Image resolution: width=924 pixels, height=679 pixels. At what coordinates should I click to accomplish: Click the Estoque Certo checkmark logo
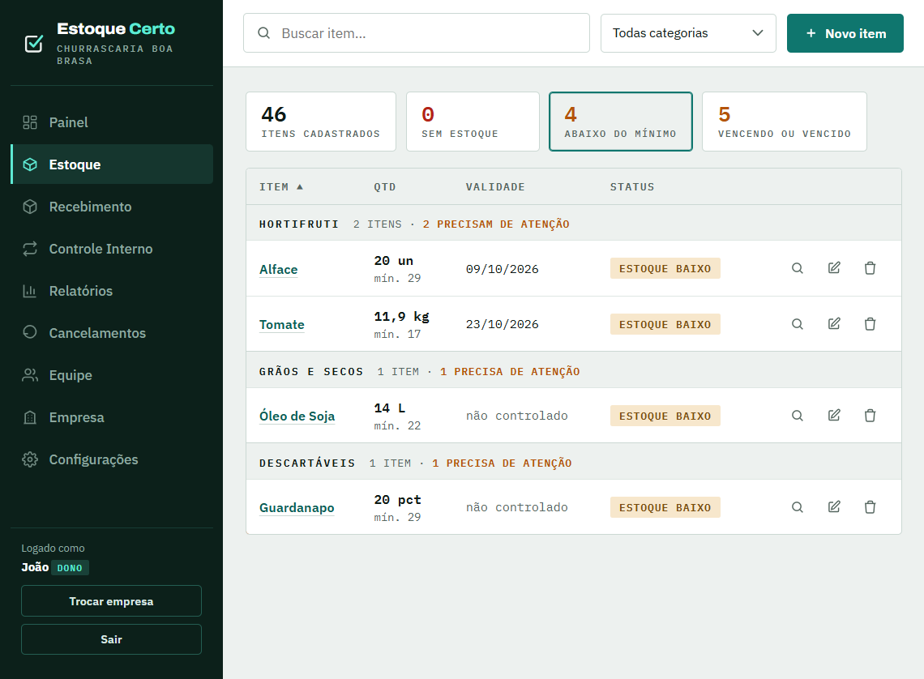tap(33, 44)
